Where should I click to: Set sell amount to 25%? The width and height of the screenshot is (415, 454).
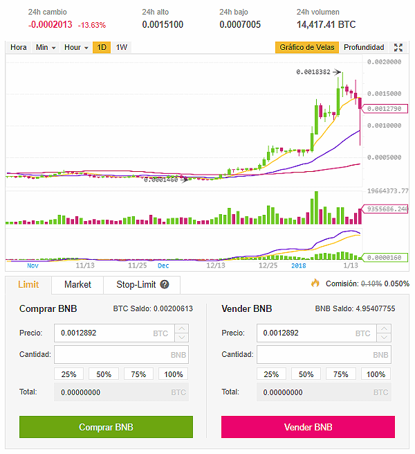[x=271, y=374]
